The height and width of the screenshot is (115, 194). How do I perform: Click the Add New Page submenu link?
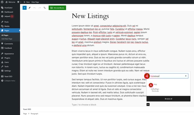pos(7,39)
